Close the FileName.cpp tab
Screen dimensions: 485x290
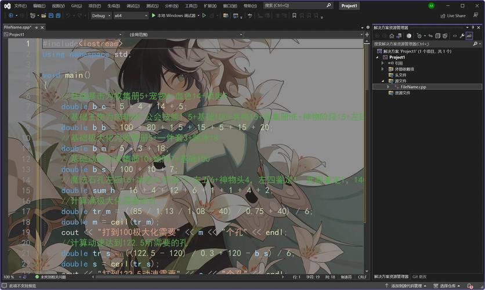click(42, 27)
